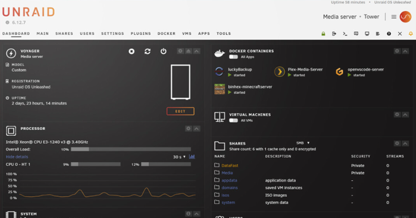The width and height of the screenshot is (416, 218).
Task: Open the Apps tab
Action: click(x=204, y=34)
